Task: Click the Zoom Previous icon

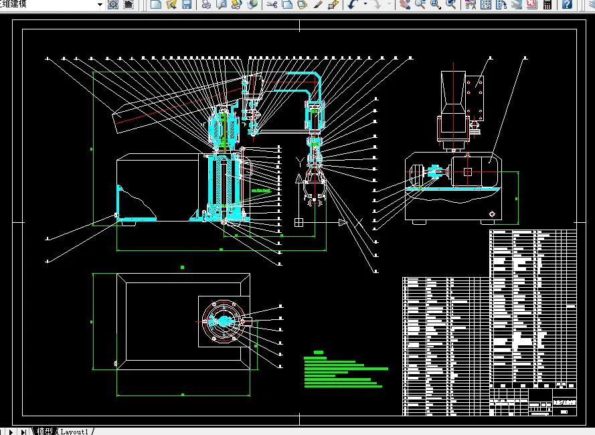Action: click(451, 5)
